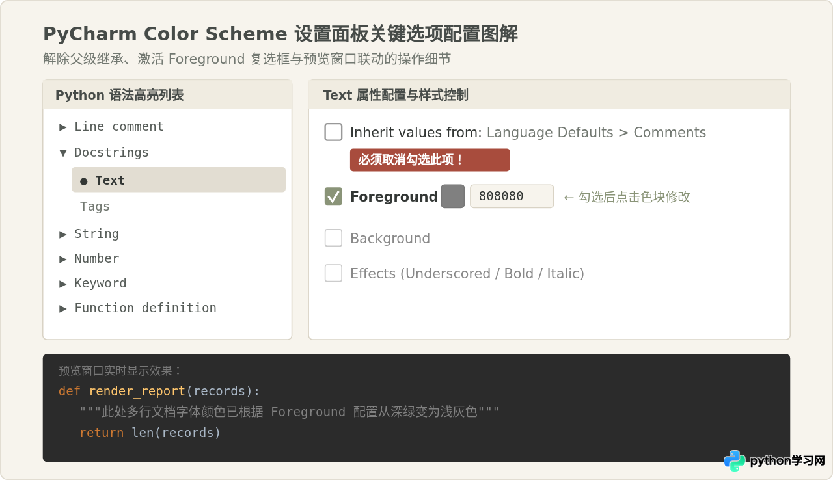
Task: Select the Function definition label
Action: (x=145, y=308)
